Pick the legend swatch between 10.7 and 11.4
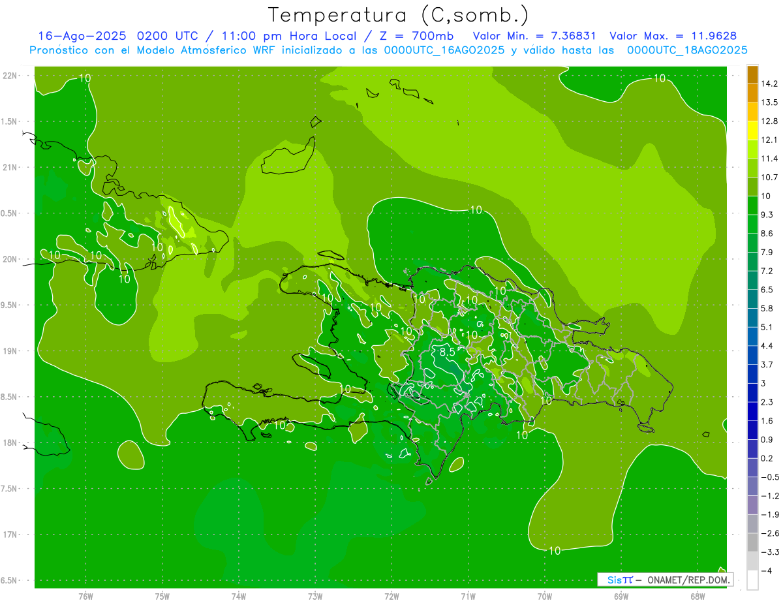 click(x=752, y=168)
